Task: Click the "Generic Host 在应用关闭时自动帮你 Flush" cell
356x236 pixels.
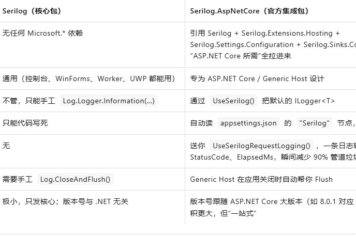Action: (261, 179)
